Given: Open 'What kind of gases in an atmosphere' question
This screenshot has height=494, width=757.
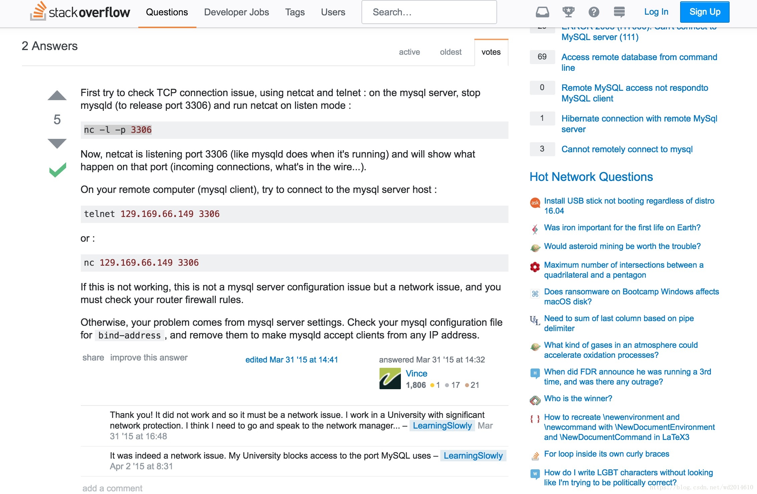Looking at the screenshot, I should point(621,350).
